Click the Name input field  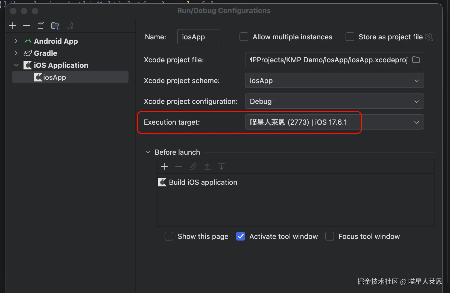(x=198, y=37)
